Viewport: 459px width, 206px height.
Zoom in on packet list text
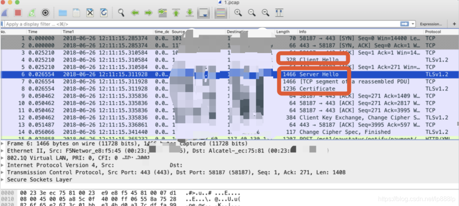238,13
